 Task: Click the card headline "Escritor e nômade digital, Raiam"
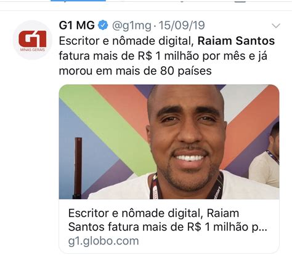pyautogui.click(x=153, y=213)
